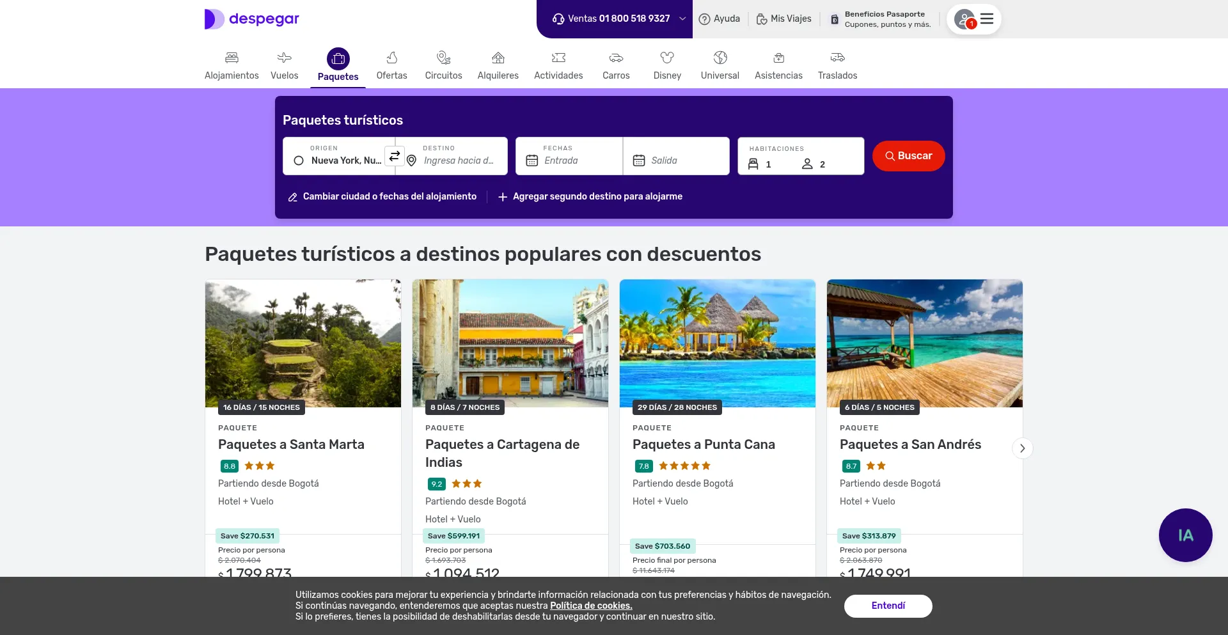Open the IA assistant floating button

(1185, 535)
